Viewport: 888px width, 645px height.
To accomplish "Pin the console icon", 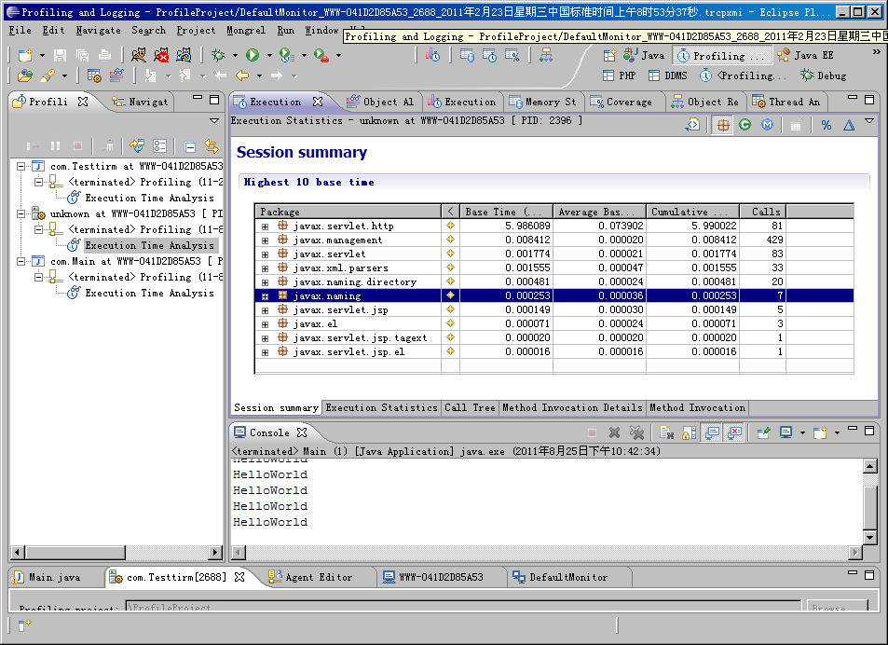I will point(763,432).
